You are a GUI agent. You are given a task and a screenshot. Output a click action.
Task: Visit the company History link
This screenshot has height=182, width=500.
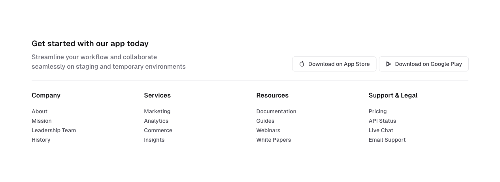41,140
